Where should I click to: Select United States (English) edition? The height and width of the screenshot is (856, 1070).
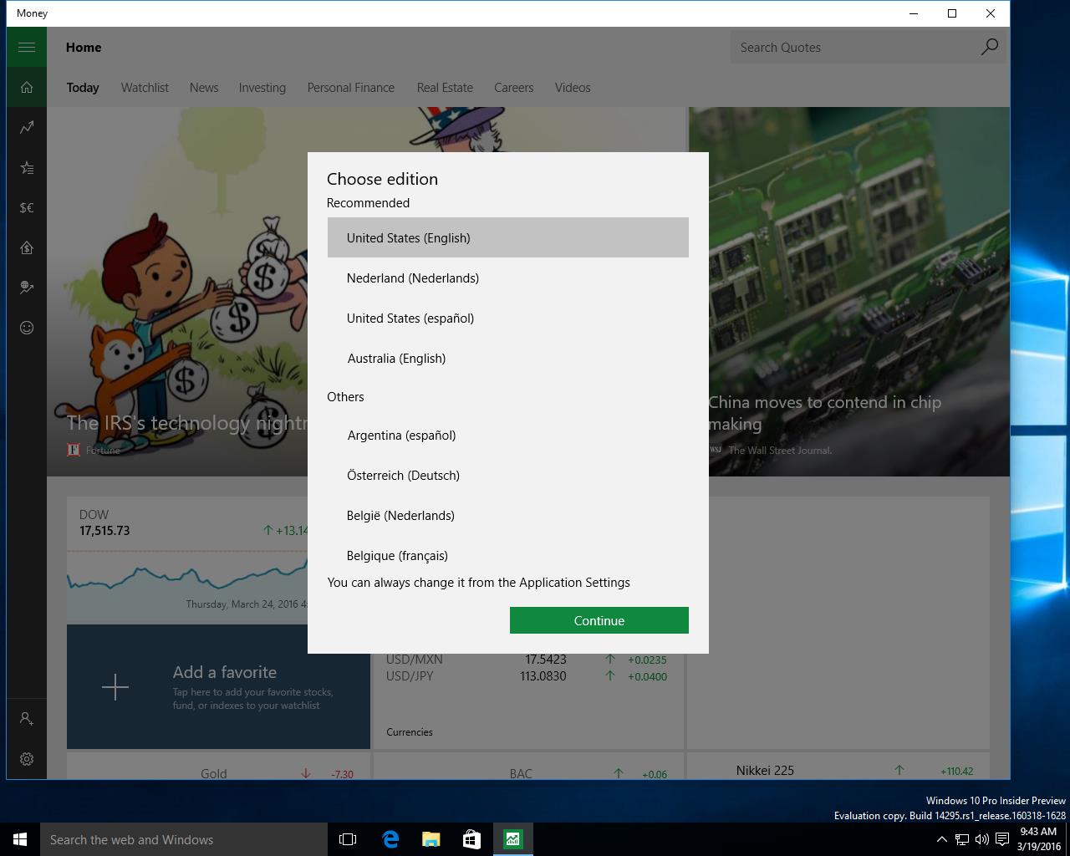pos(508,237)
